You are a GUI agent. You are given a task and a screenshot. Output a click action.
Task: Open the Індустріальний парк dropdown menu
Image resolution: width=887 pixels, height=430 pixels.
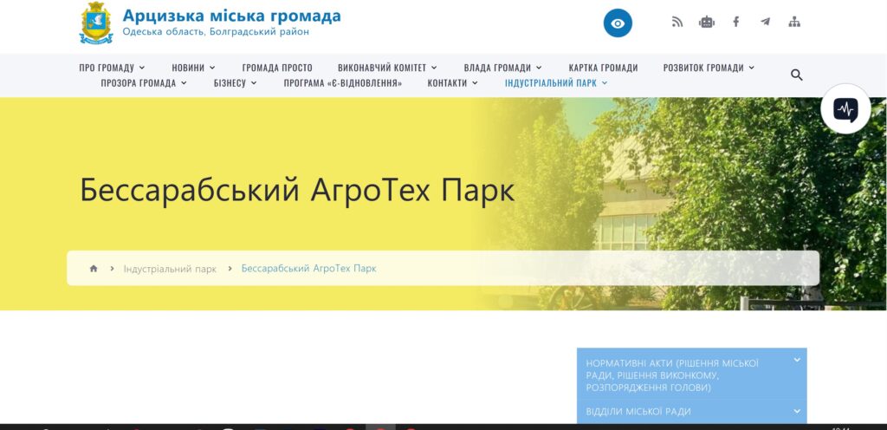point(556,83)
